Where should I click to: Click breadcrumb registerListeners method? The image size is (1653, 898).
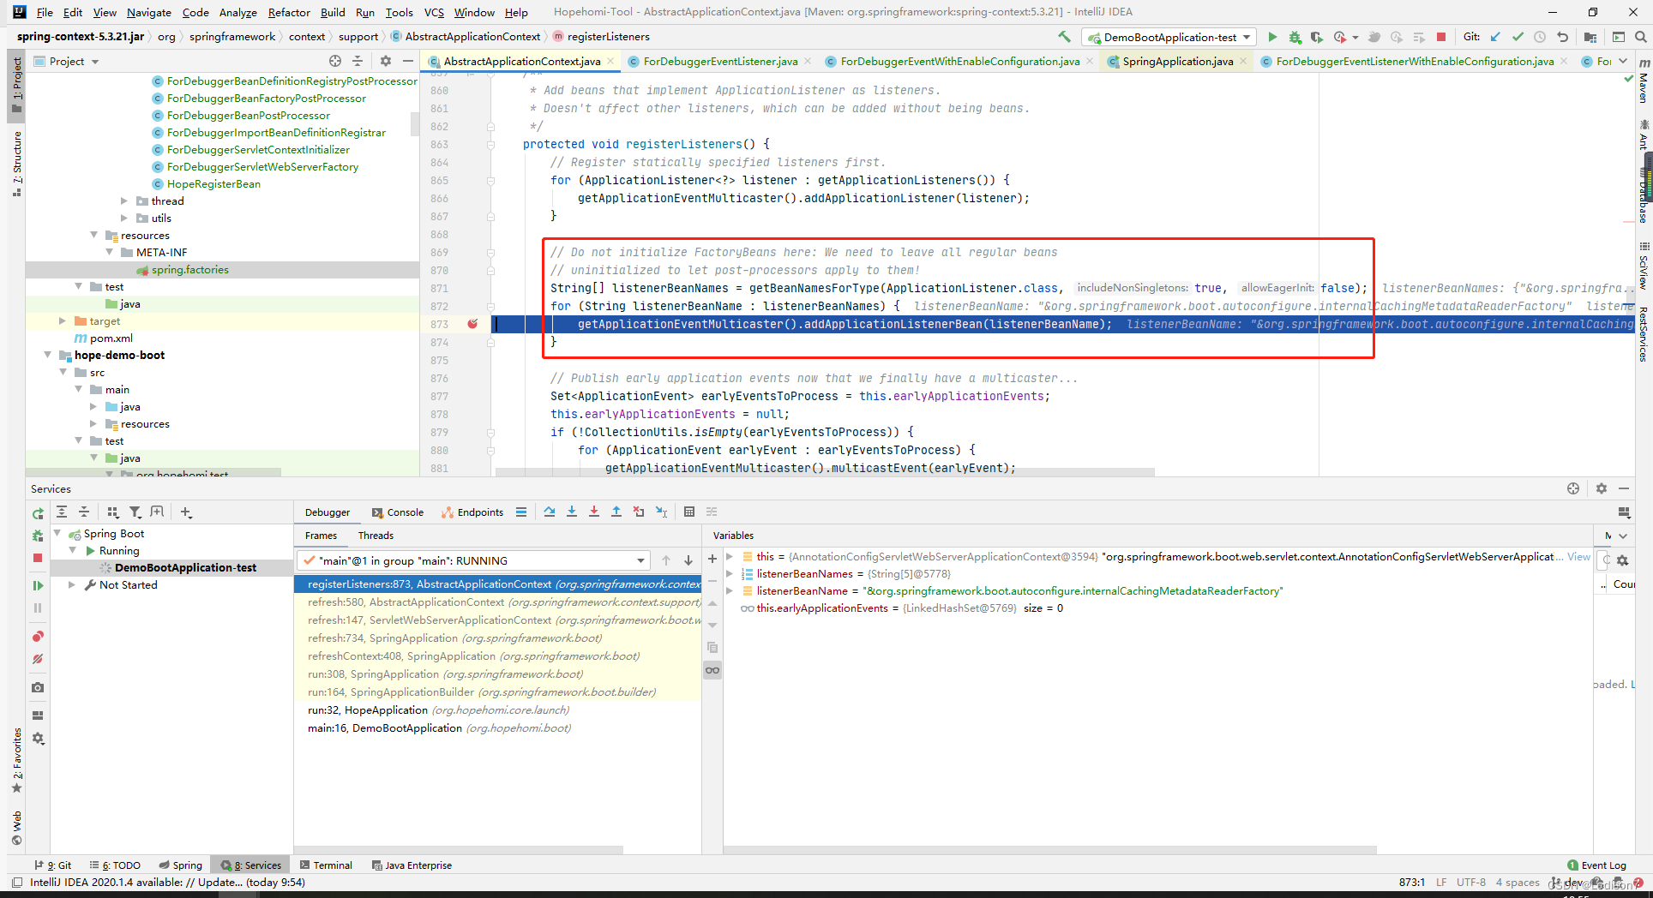click(608, 36)
